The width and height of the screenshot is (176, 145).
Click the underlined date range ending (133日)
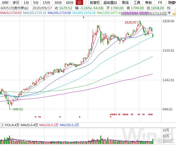point(144,13)
